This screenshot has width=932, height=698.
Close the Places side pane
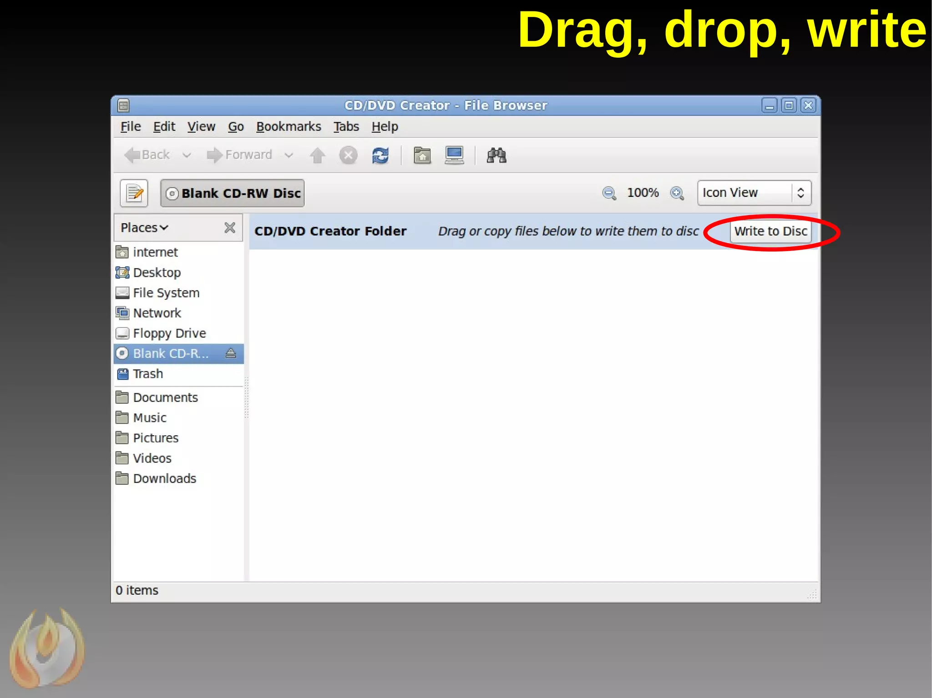[x=230, y=227]
